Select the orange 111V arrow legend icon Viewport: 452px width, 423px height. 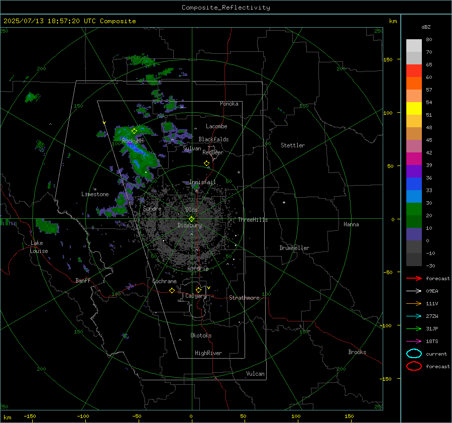(414, 303)
